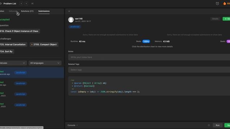This screenshot has width=230, height=129.
Task: Click submission date Jun 07, 2023
Action: pyautogui.click(x=83, y=21)
